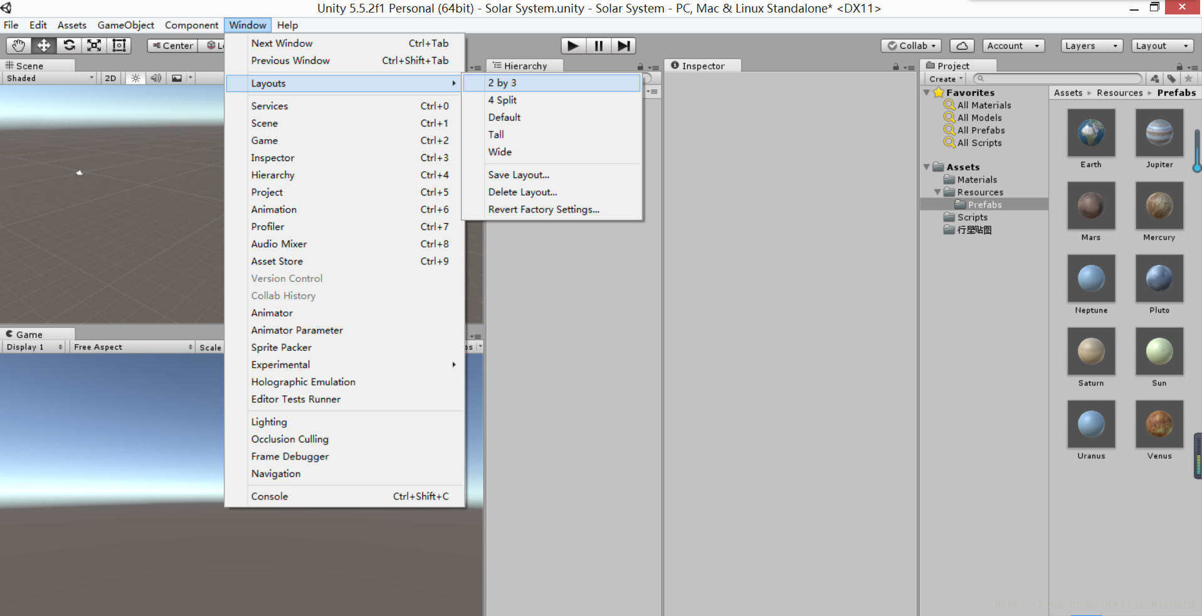The height and width of the screenshot is (616, 1202).
Task: Choose the 4 Split layout
Action: [x=552, y=100]
